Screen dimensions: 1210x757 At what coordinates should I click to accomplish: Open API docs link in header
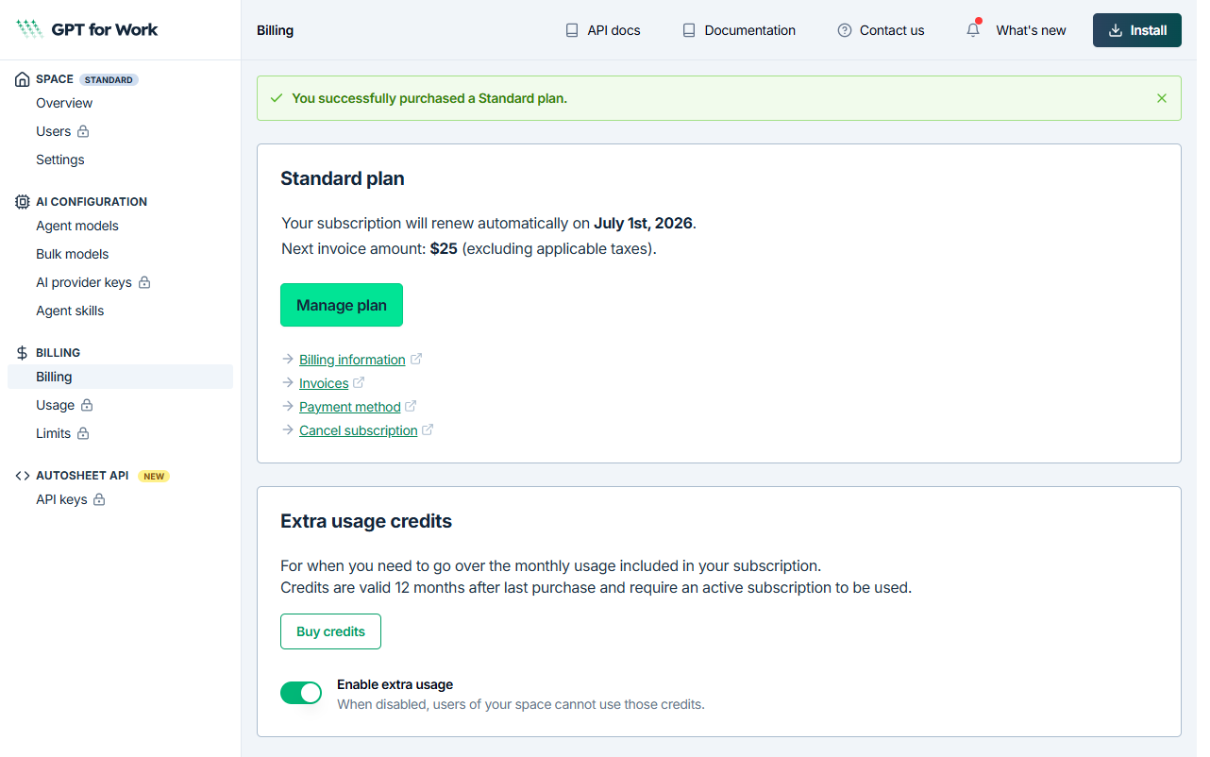pos(602,30)
